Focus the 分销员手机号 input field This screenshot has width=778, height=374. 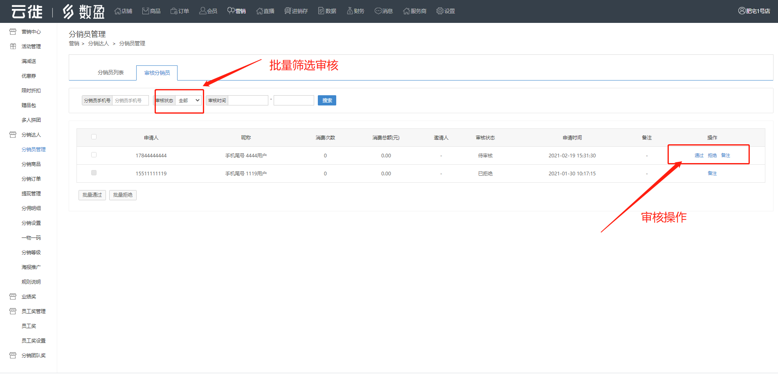tap(130, 101)
